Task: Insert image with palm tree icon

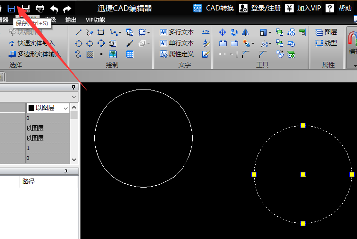Action: [x=113, y=54]
